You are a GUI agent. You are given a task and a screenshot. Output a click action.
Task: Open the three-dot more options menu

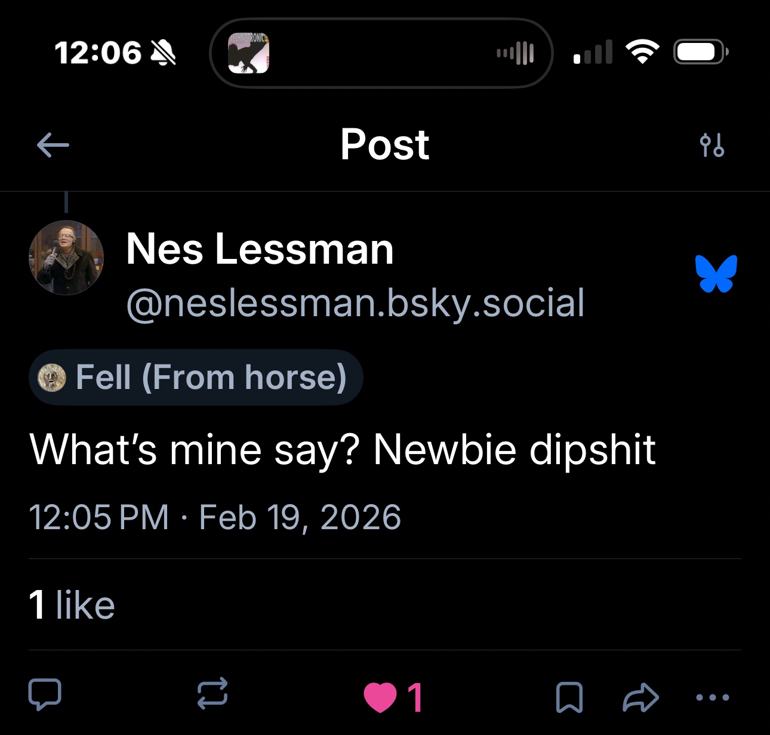[x=712, y=697]
